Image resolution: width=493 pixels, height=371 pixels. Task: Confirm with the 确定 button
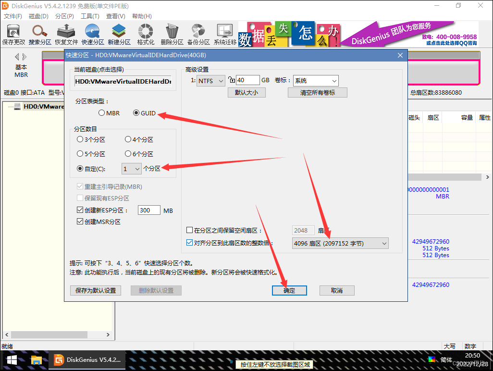tap(289, 291)
